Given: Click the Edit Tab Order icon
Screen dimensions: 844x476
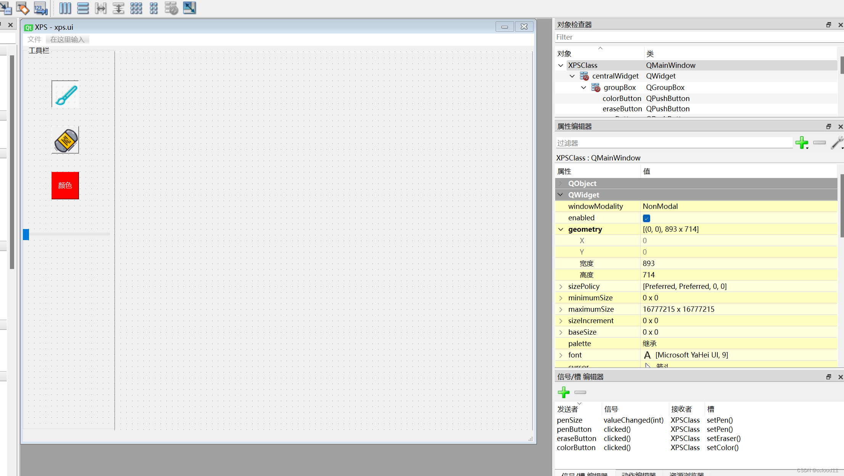Looking at the screenshot, I should click(x=40, y=8).
